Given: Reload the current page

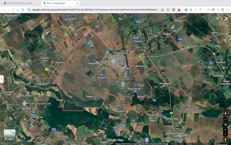Looking at the screenshot, I should coord(13,10).
